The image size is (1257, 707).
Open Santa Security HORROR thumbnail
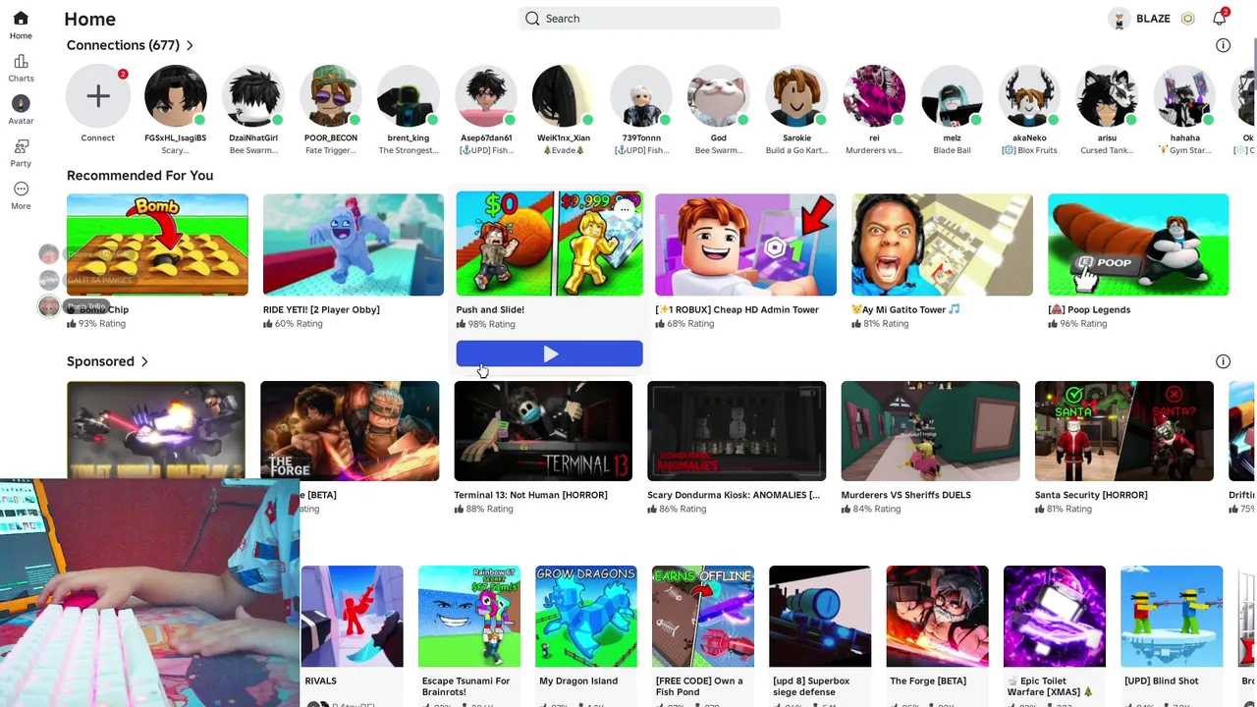[1123, 431]
